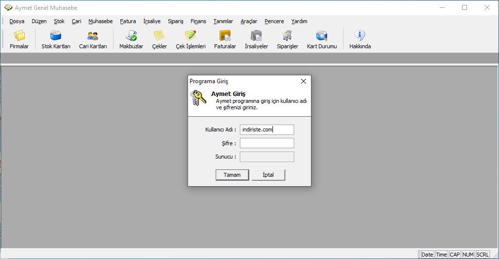Focus the Kullanıcı Adı field

[267, 129]
